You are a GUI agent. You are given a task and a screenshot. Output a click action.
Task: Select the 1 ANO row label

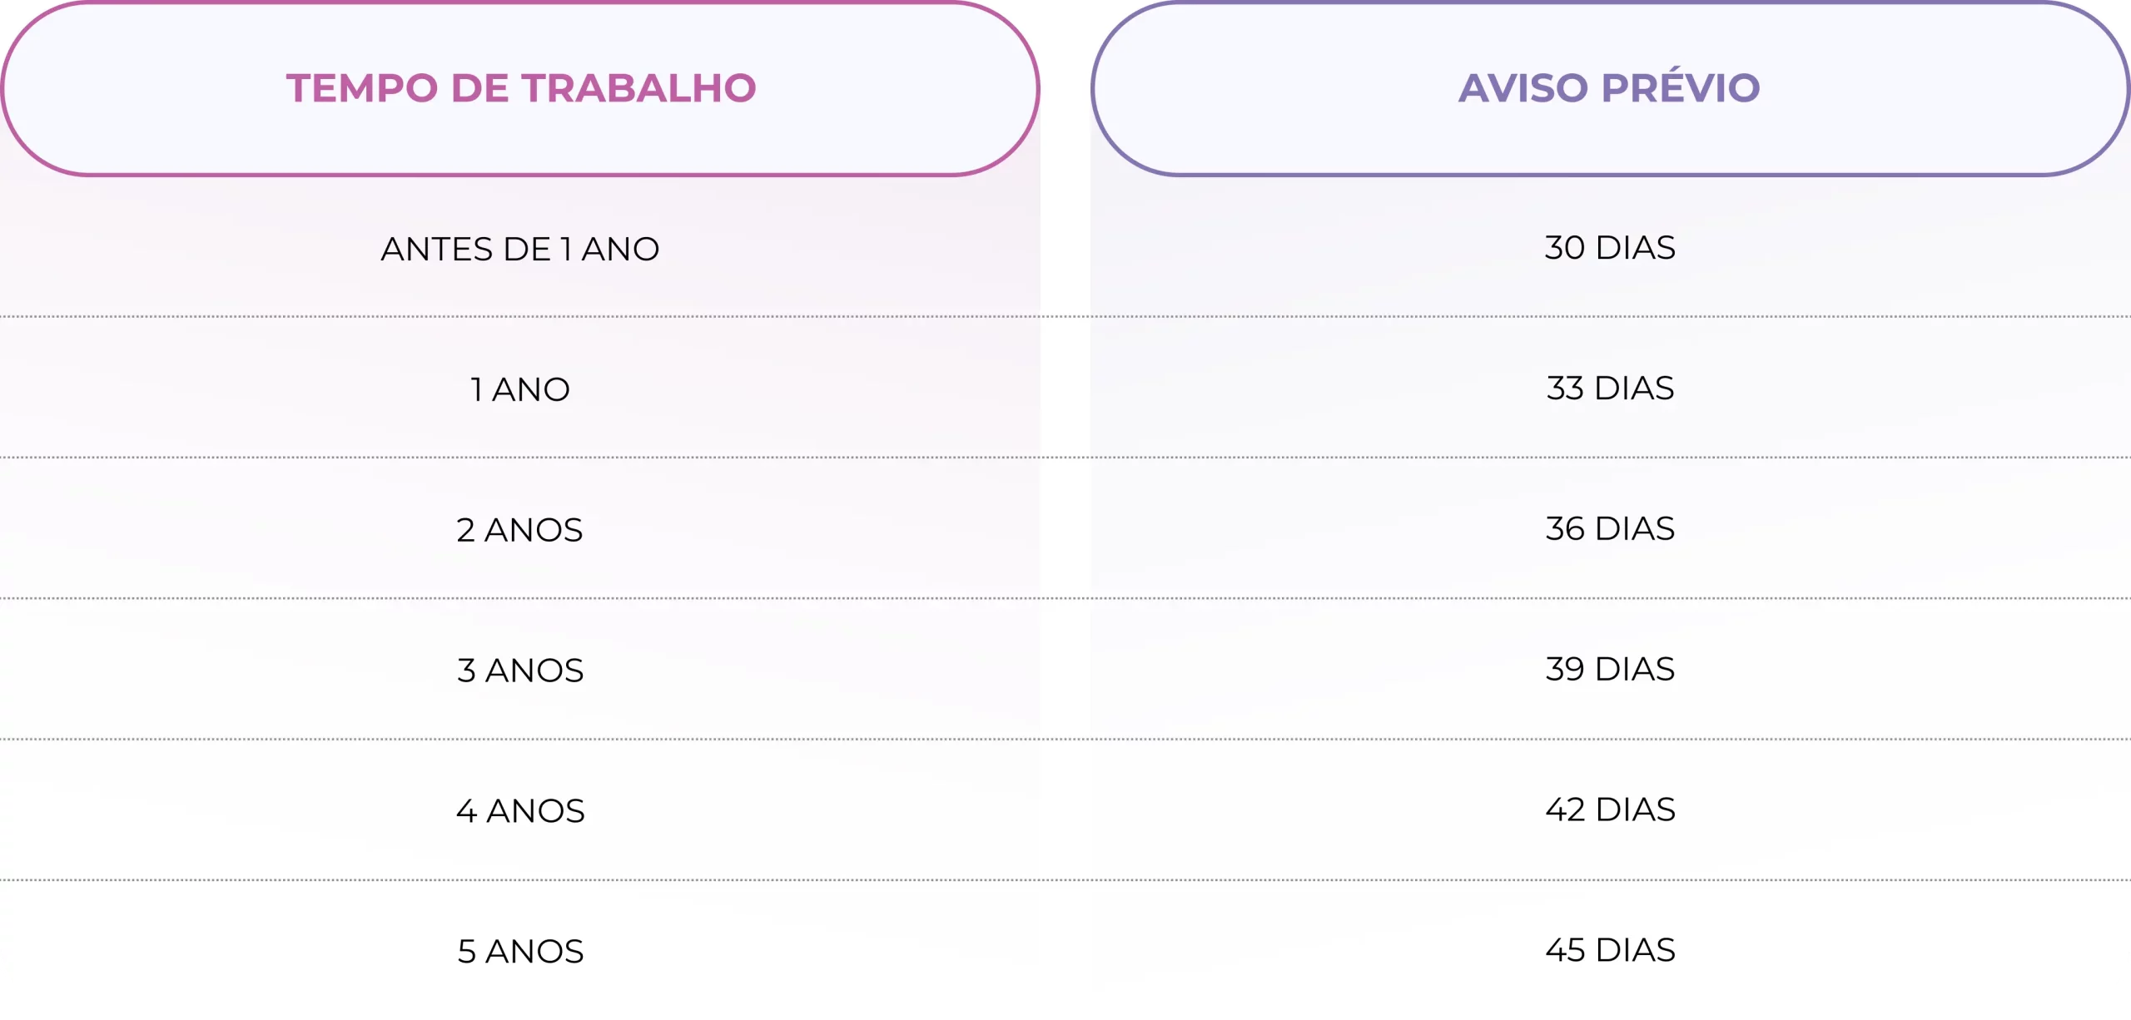click(x=520, y=389)
